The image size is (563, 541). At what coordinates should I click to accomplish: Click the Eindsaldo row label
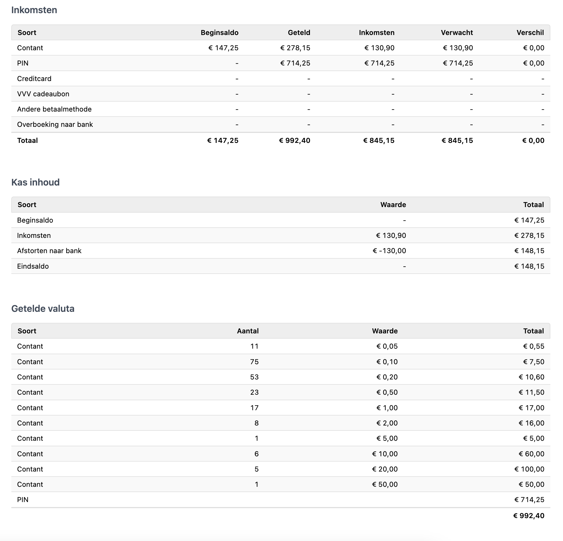(33, 266)
